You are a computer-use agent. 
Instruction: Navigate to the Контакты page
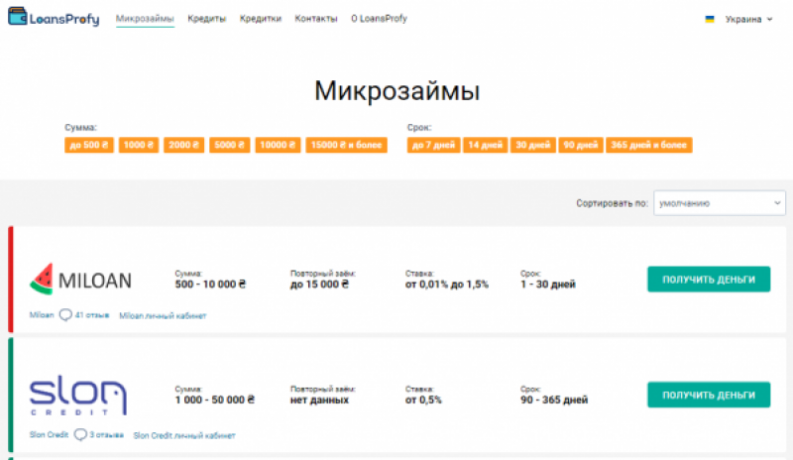click(316, 19)
